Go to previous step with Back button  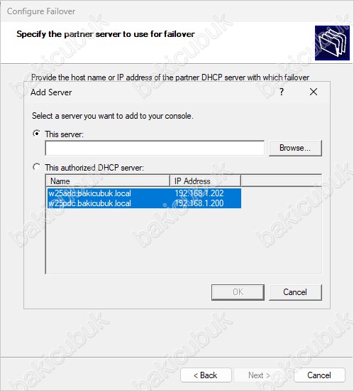[x=206, y=375]
